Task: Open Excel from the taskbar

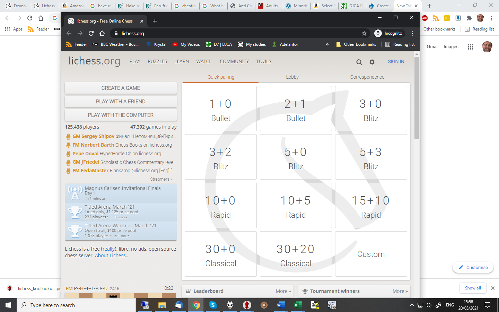Action: pos(297,305)
